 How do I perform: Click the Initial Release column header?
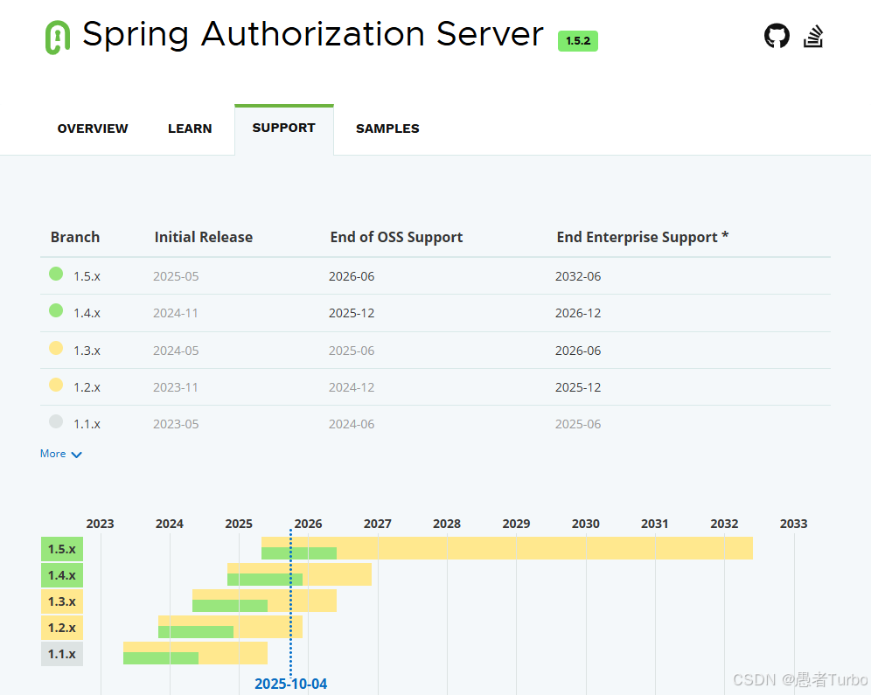(203, 237)
